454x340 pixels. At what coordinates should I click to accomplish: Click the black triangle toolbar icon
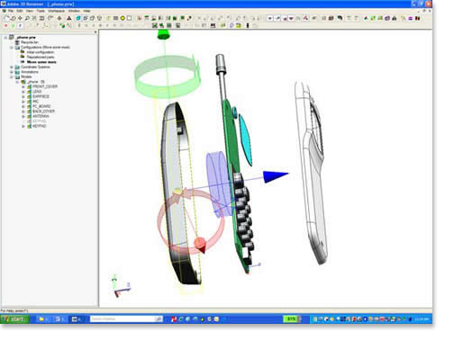(68, 18)
